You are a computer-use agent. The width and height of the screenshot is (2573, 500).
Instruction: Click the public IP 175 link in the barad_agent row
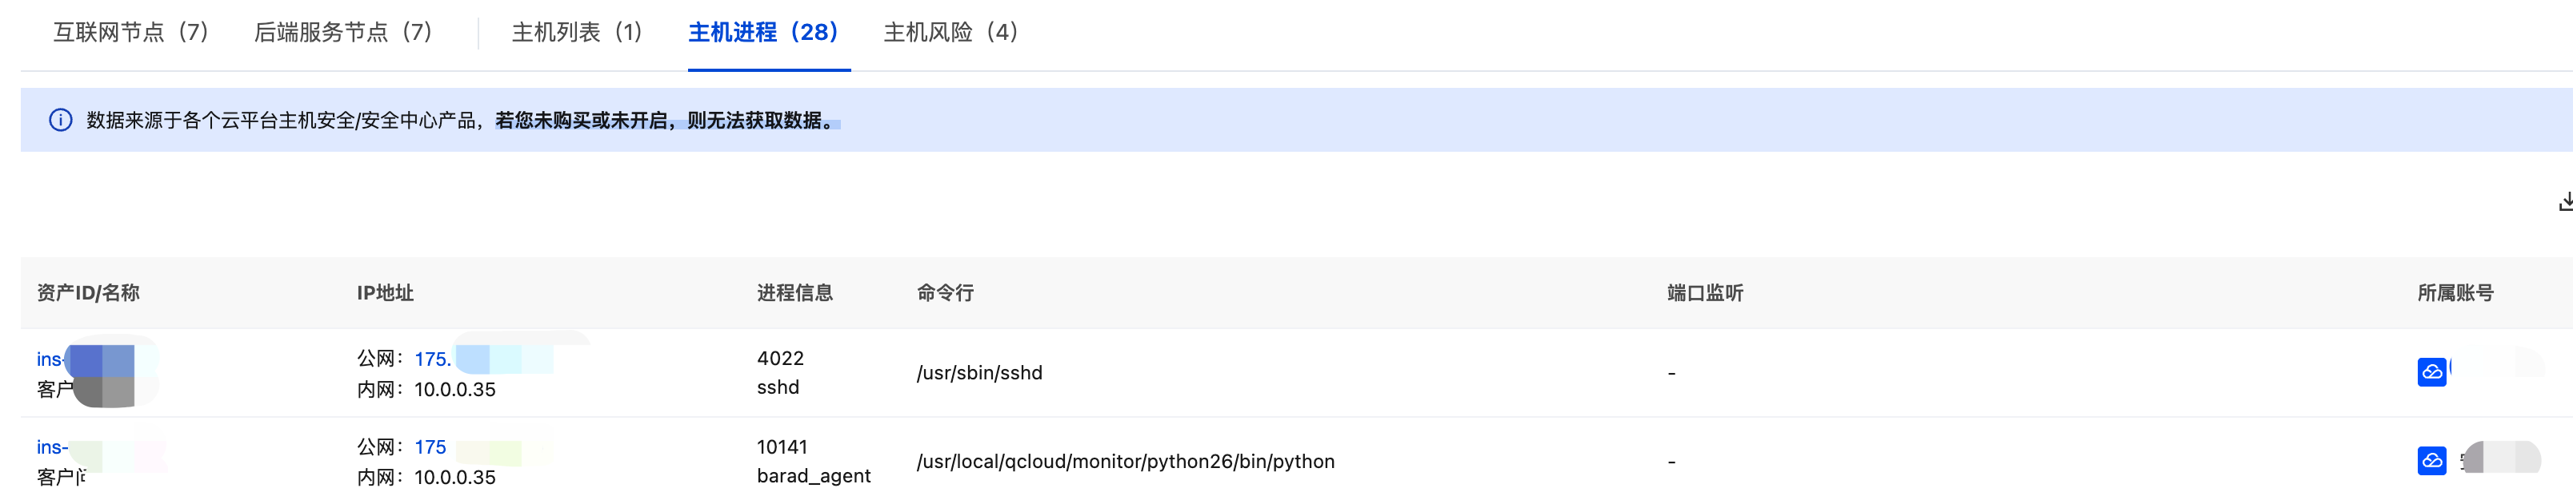(x=430, y=447)
